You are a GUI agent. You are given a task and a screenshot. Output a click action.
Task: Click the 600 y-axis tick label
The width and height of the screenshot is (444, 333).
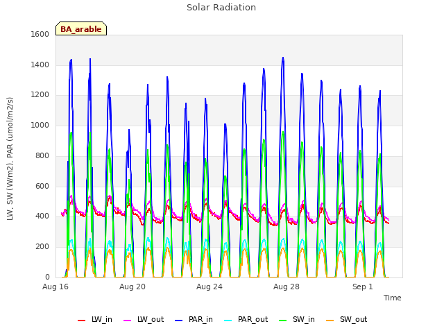[x=42, y=186]
